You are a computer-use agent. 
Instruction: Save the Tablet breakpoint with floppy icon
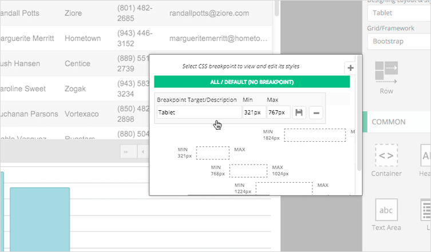(299, 113)
